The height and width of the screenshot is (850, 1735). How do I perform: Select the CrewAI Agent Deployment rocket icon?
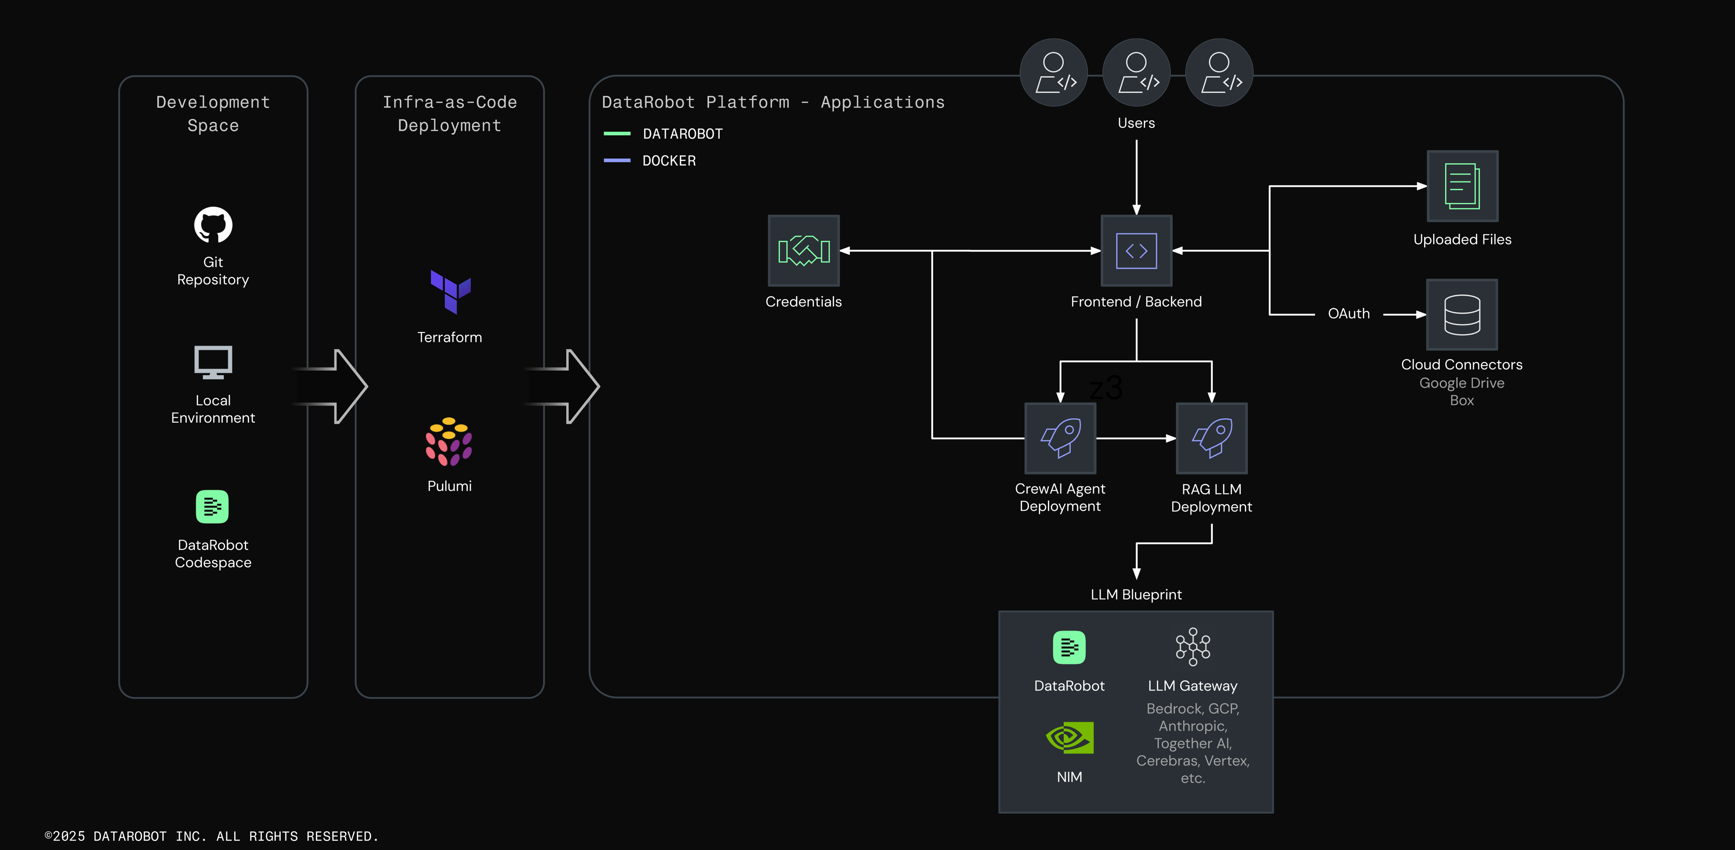click(x=1060, y=438)
